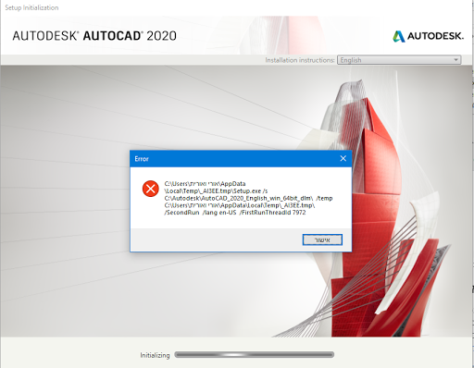Screen dimensions: 474x368
Task: Open the Installation instructions language dropdown
Action: 399,60
